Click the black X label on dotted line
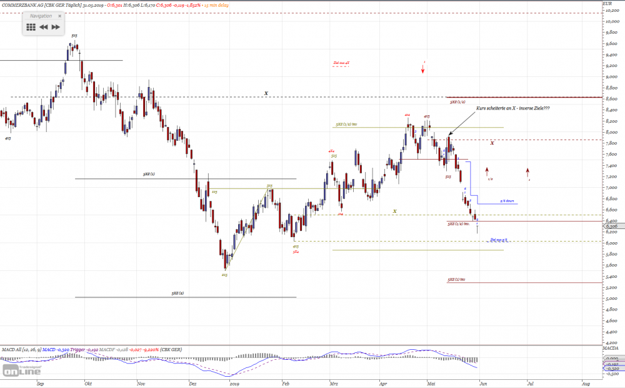Viewport: 625px width, 388px height. click(x=266, y=93)
